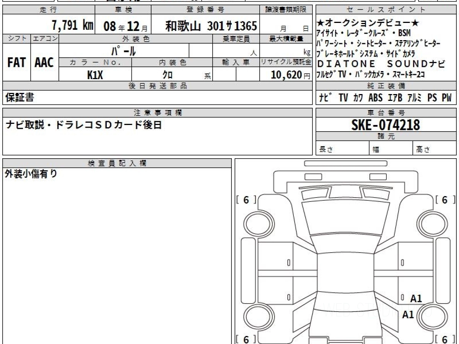Select the 保証書 entry
459x344 pixels.
coord(20,98)
